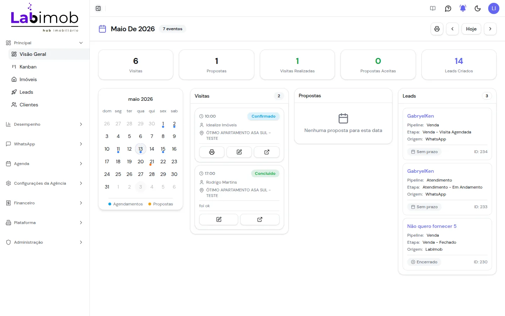Go to previous month arrow
This screenshot has width=505, height=316.
452,29
